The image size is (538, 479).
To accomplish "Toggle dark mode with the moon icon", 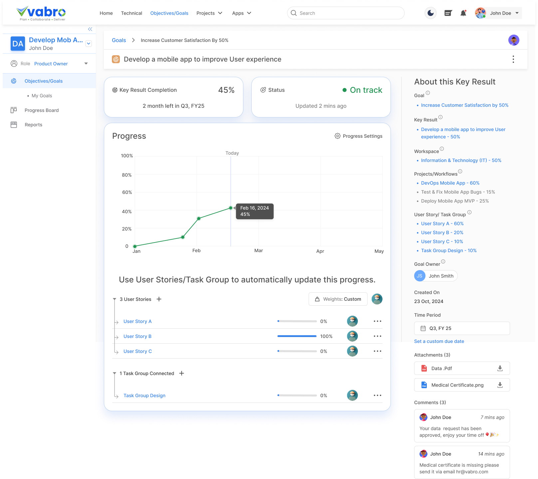I will 430,13.
